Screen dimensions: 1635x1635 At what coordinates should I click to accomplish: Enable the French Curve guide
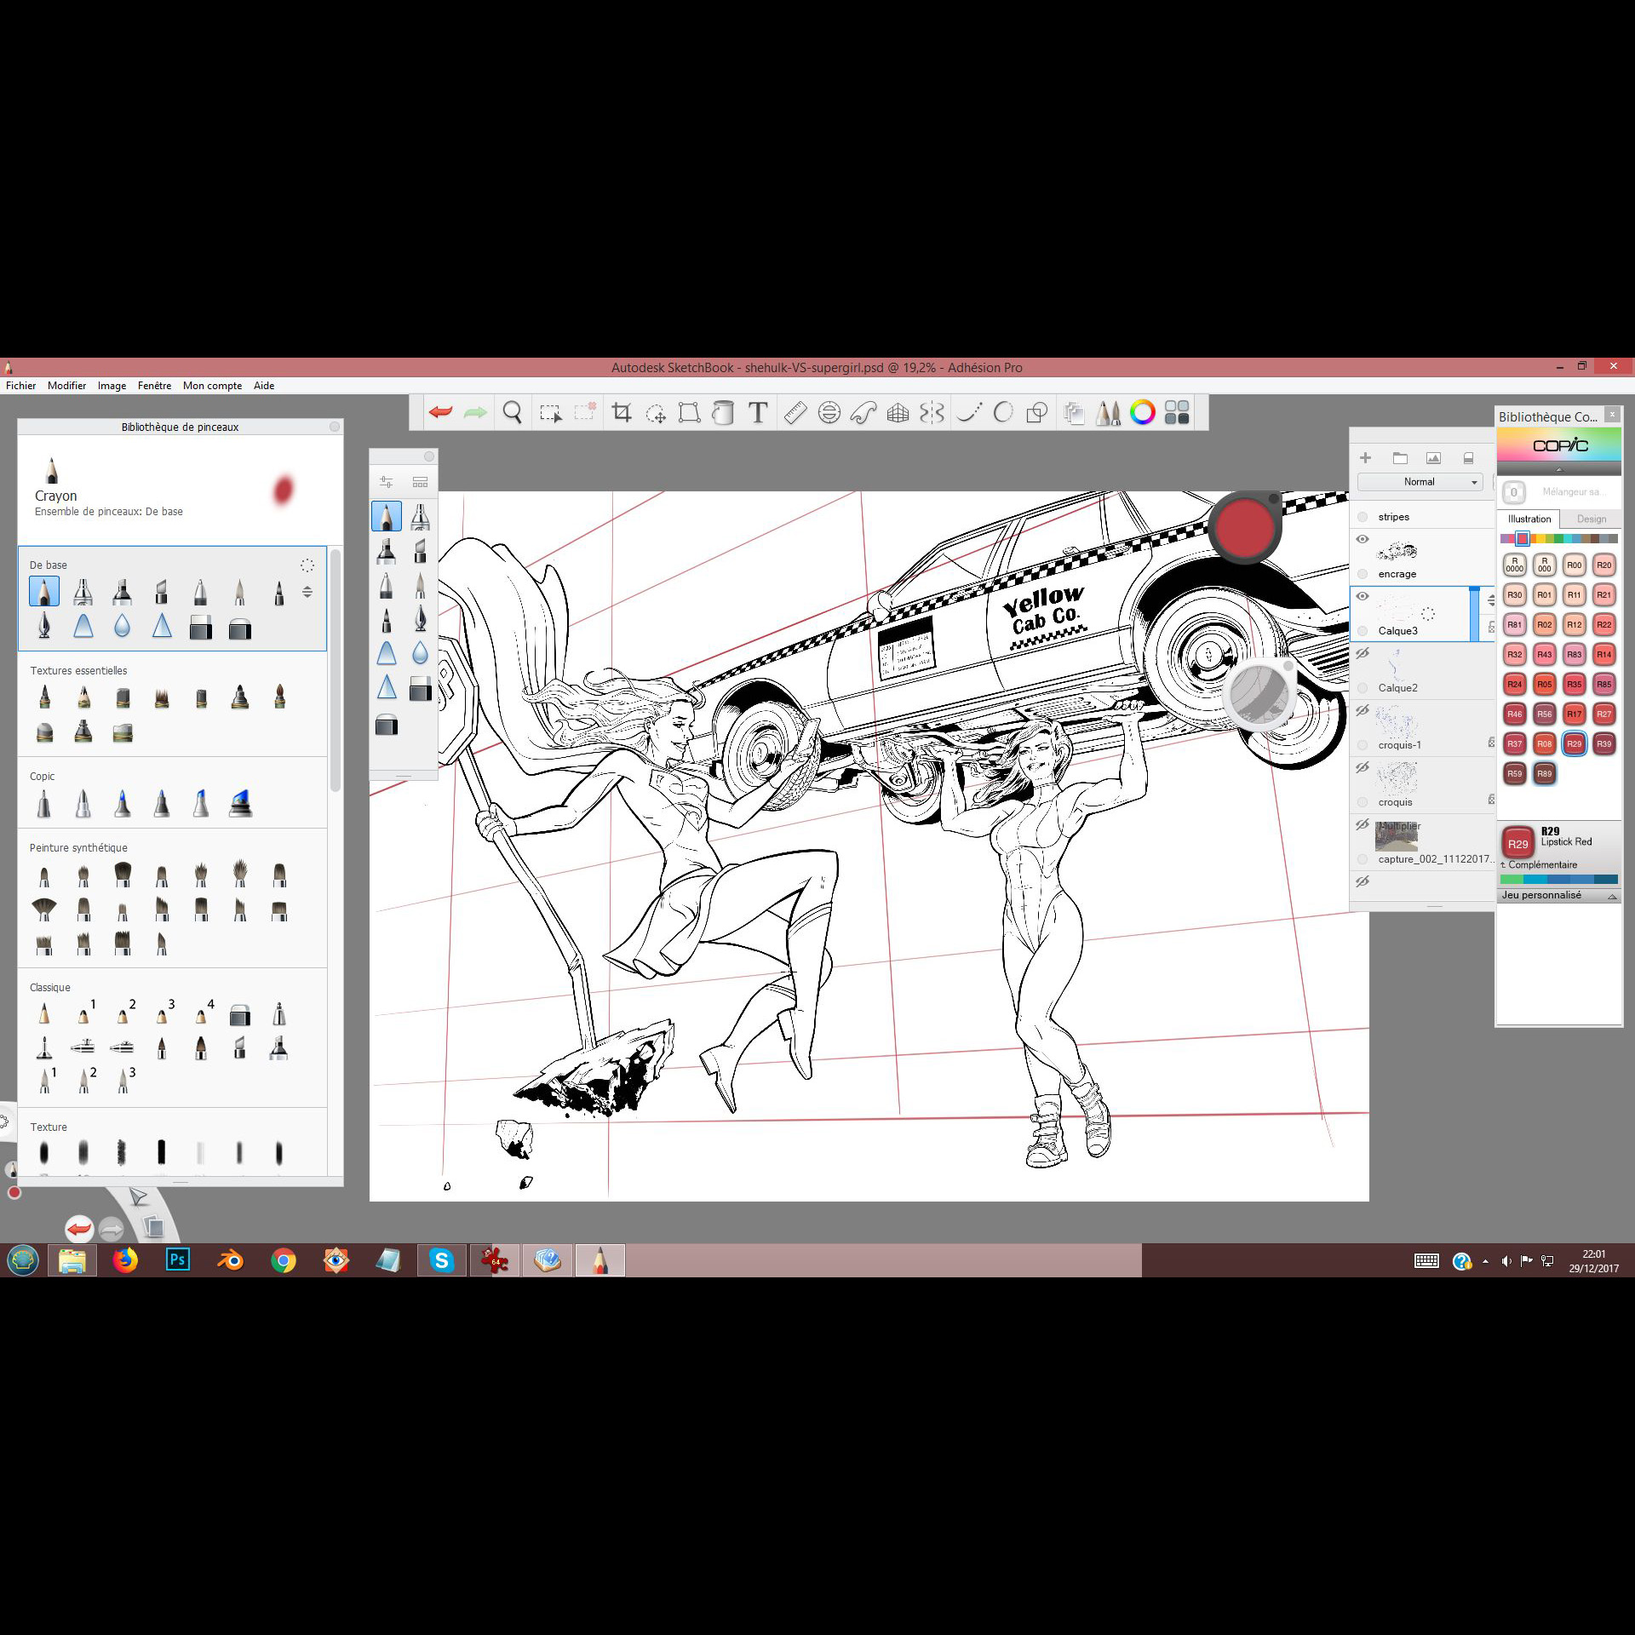tap(863, 413)
